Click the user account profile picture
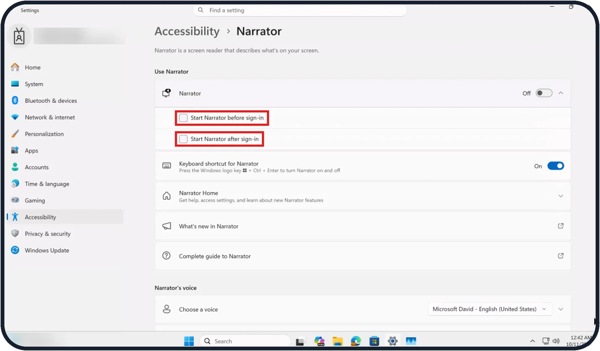 coord(19,36)
